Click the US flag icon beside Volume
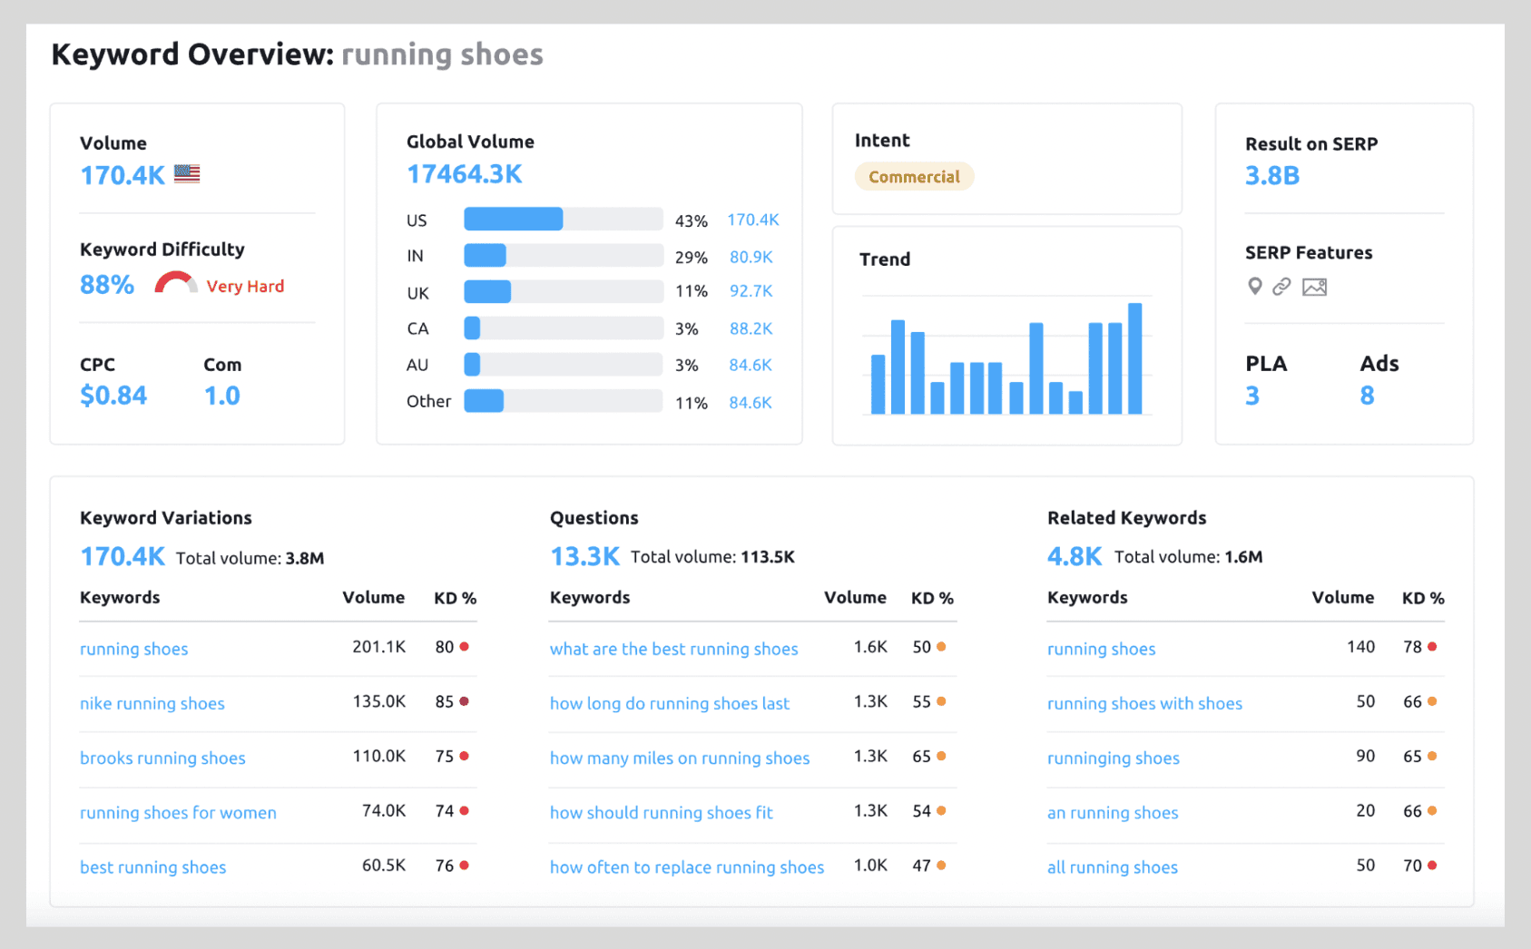This screenshot has width=1531, height=949. [x=187, y=173]
